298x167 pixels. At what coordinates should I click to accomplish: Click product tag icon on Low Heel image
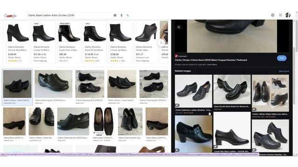[x=254, y=109]
